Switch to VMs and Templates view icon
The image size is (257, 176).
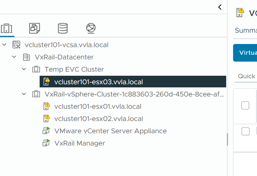click(34, 28)
